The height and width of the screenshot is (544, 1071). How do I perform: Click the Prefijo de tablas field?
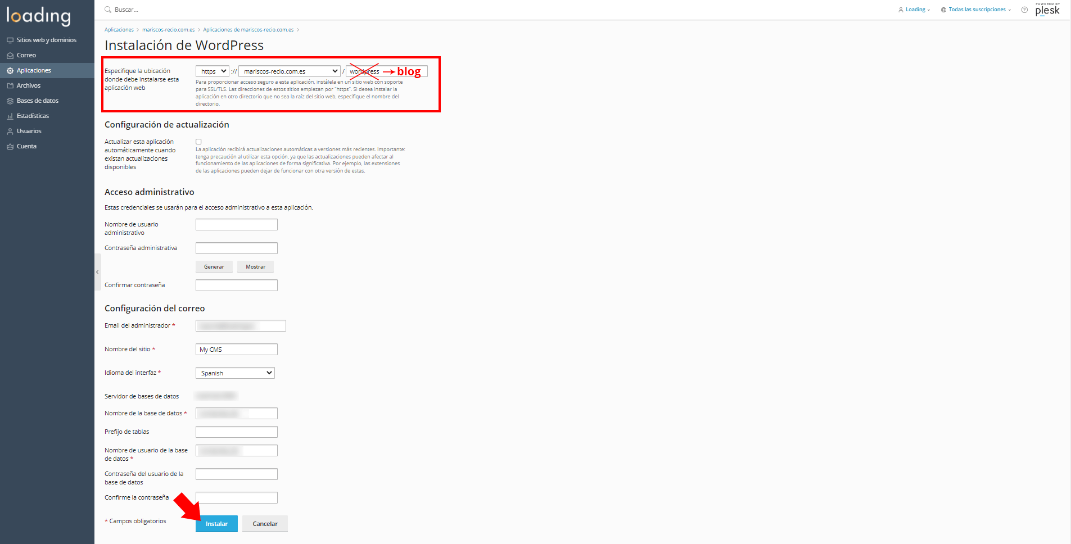pyautogui.click(x=237, y=432)
